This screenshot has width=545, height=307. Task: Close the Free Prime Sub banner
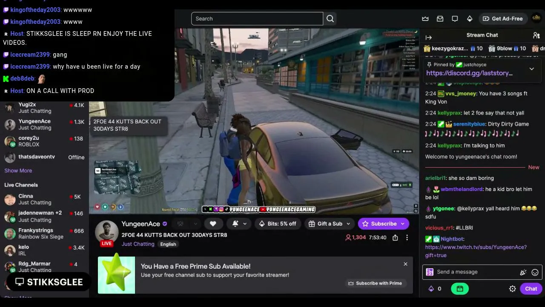click(x=405, y=264)
